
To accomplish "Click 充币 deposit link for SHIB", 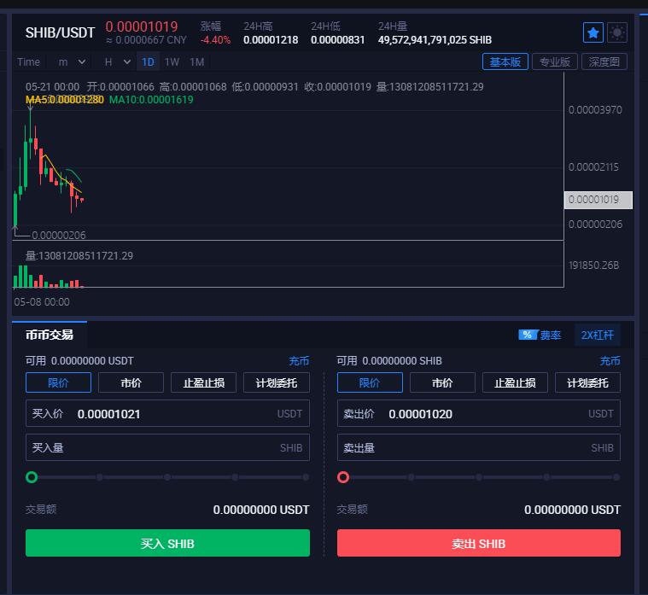I will click(610, 361).
